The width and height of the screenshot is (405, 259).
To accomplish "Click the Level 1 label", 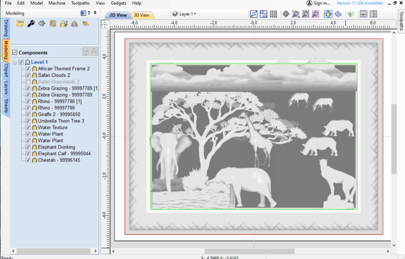I will (x=39, y=62).
